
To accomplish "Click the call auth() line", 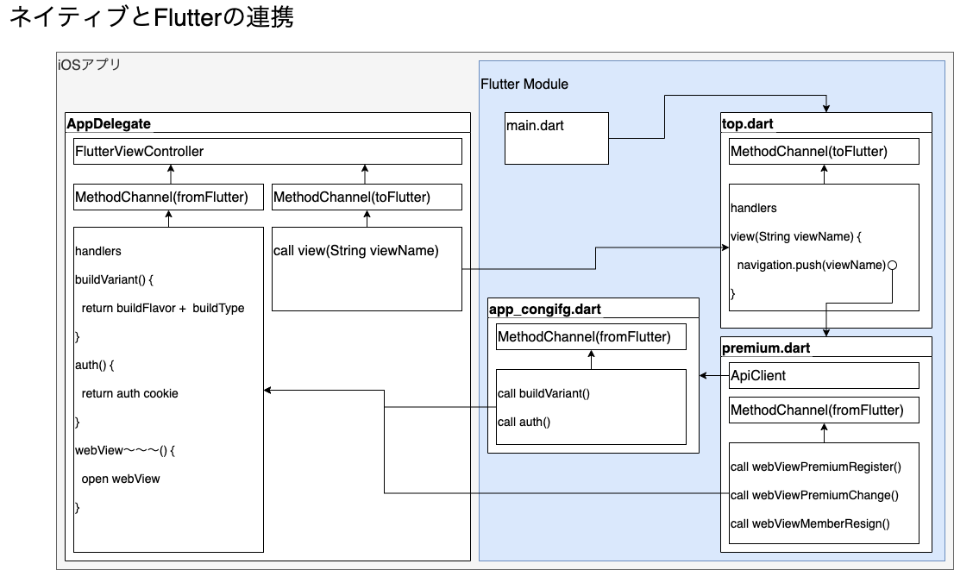I will point(524,423).
